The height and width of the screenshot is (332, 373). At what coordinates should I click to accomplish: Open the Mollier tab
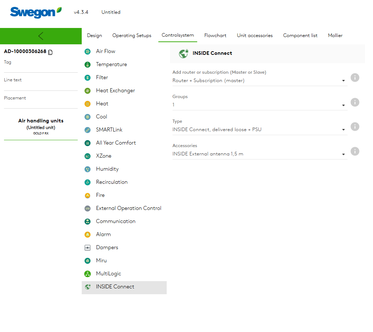pyautogui.click(x=335, y=36)
